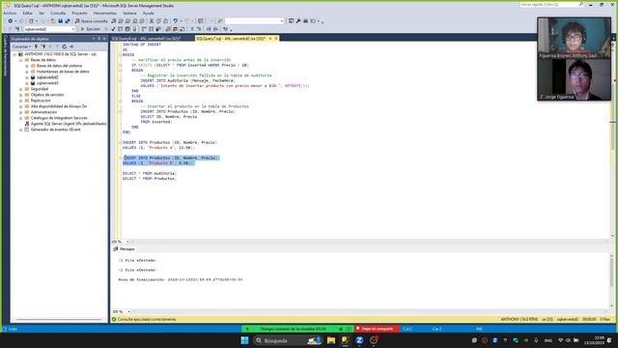Click the Zoom app icon in the taskbar
Image resolution: width=618 pixels, height=348 pixels.
coord(359,340)
